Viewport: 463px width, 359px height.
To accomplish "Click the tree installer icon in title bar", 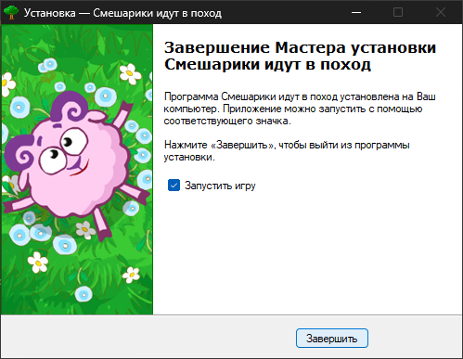I will click(x=11, y=13).
